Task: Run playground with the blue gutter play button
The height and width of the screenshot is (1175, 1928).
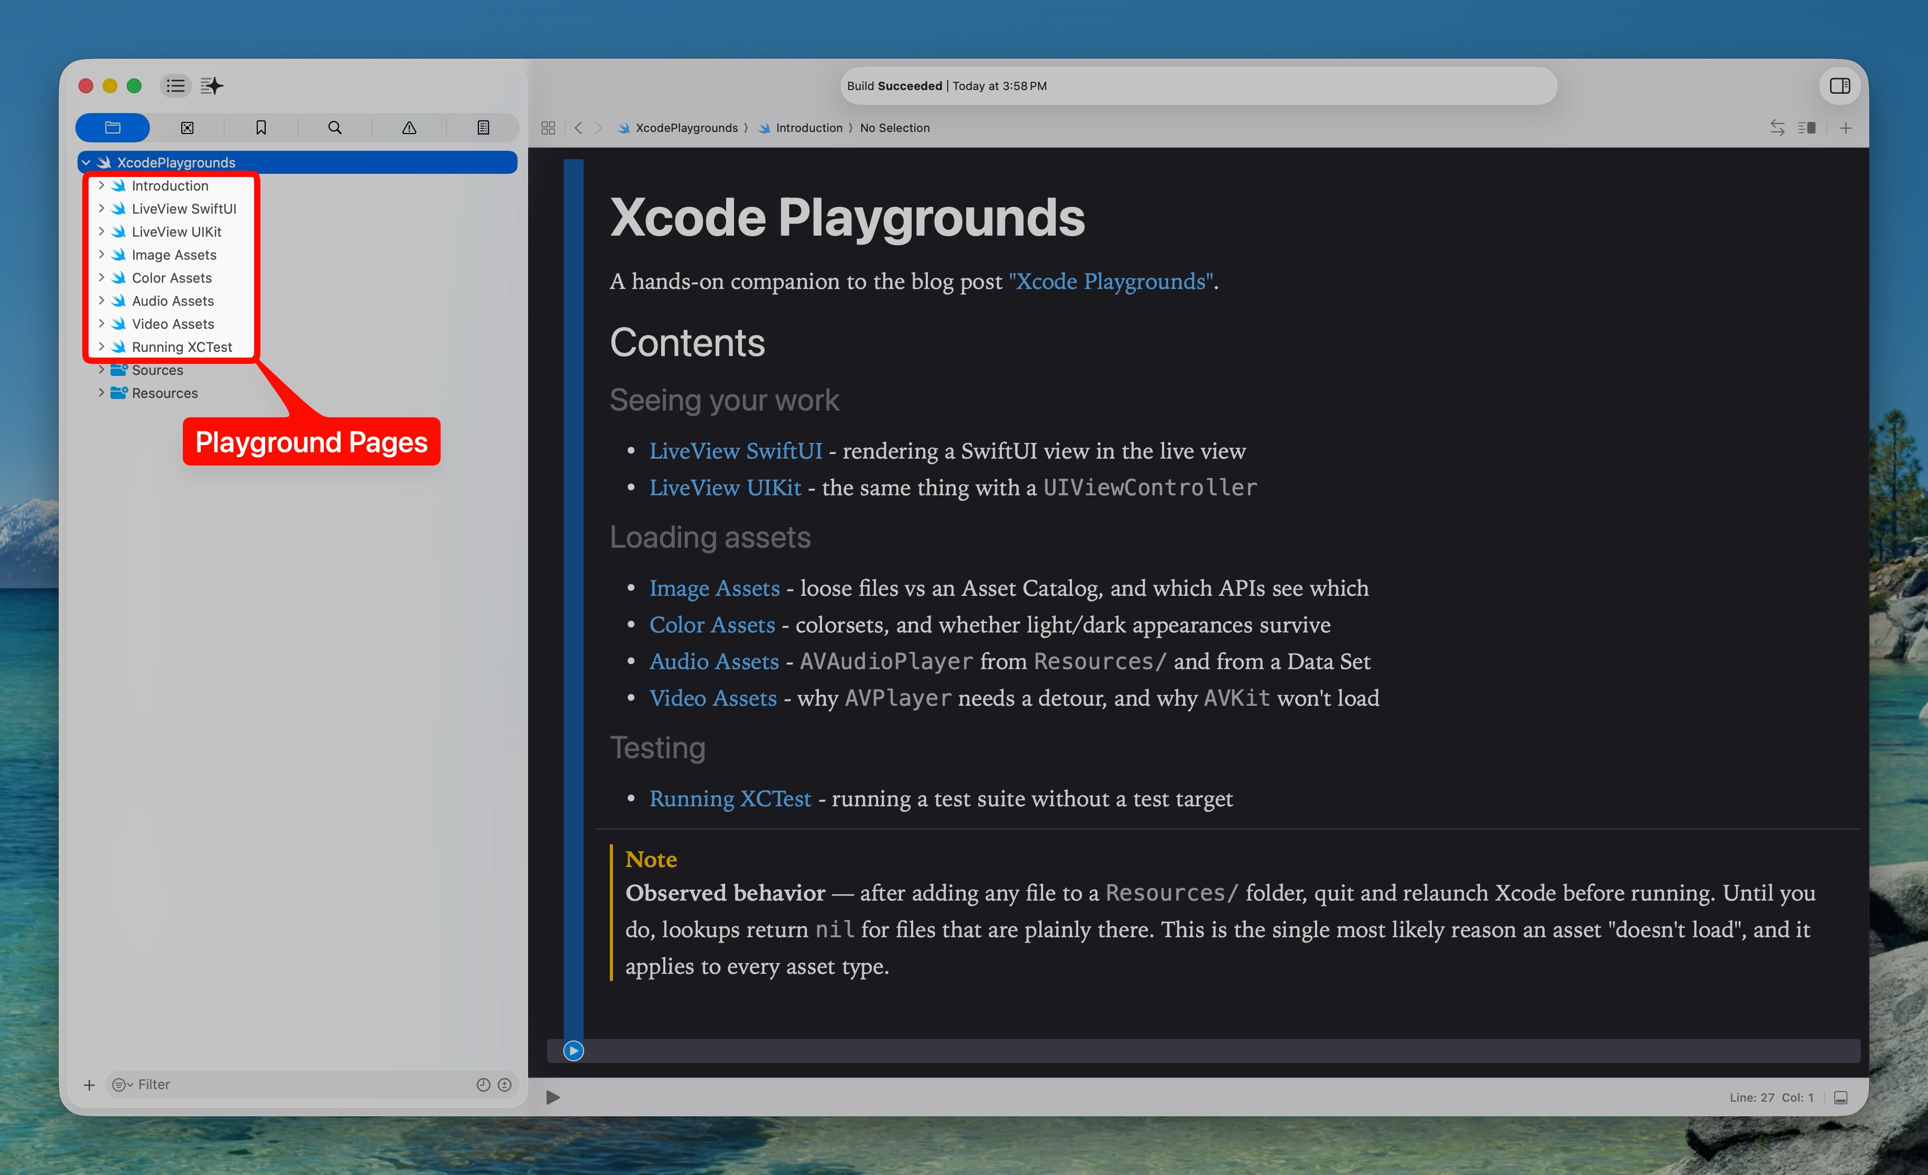Action: (574, 1051)
